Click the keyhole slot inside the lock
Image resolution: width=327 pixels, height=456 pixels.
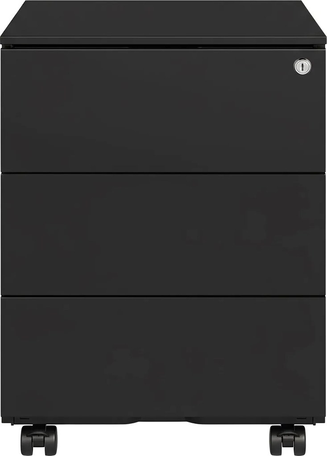(x=302, y=67)
